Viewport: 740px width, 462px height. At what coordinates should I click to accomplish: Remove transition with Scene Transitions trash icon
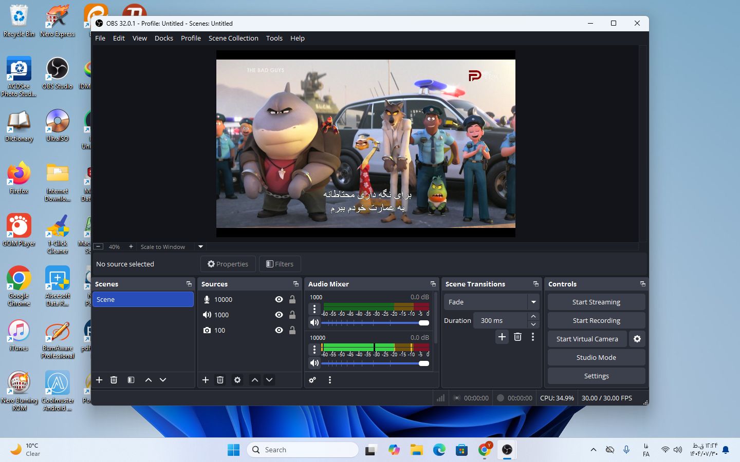point(518,337)
